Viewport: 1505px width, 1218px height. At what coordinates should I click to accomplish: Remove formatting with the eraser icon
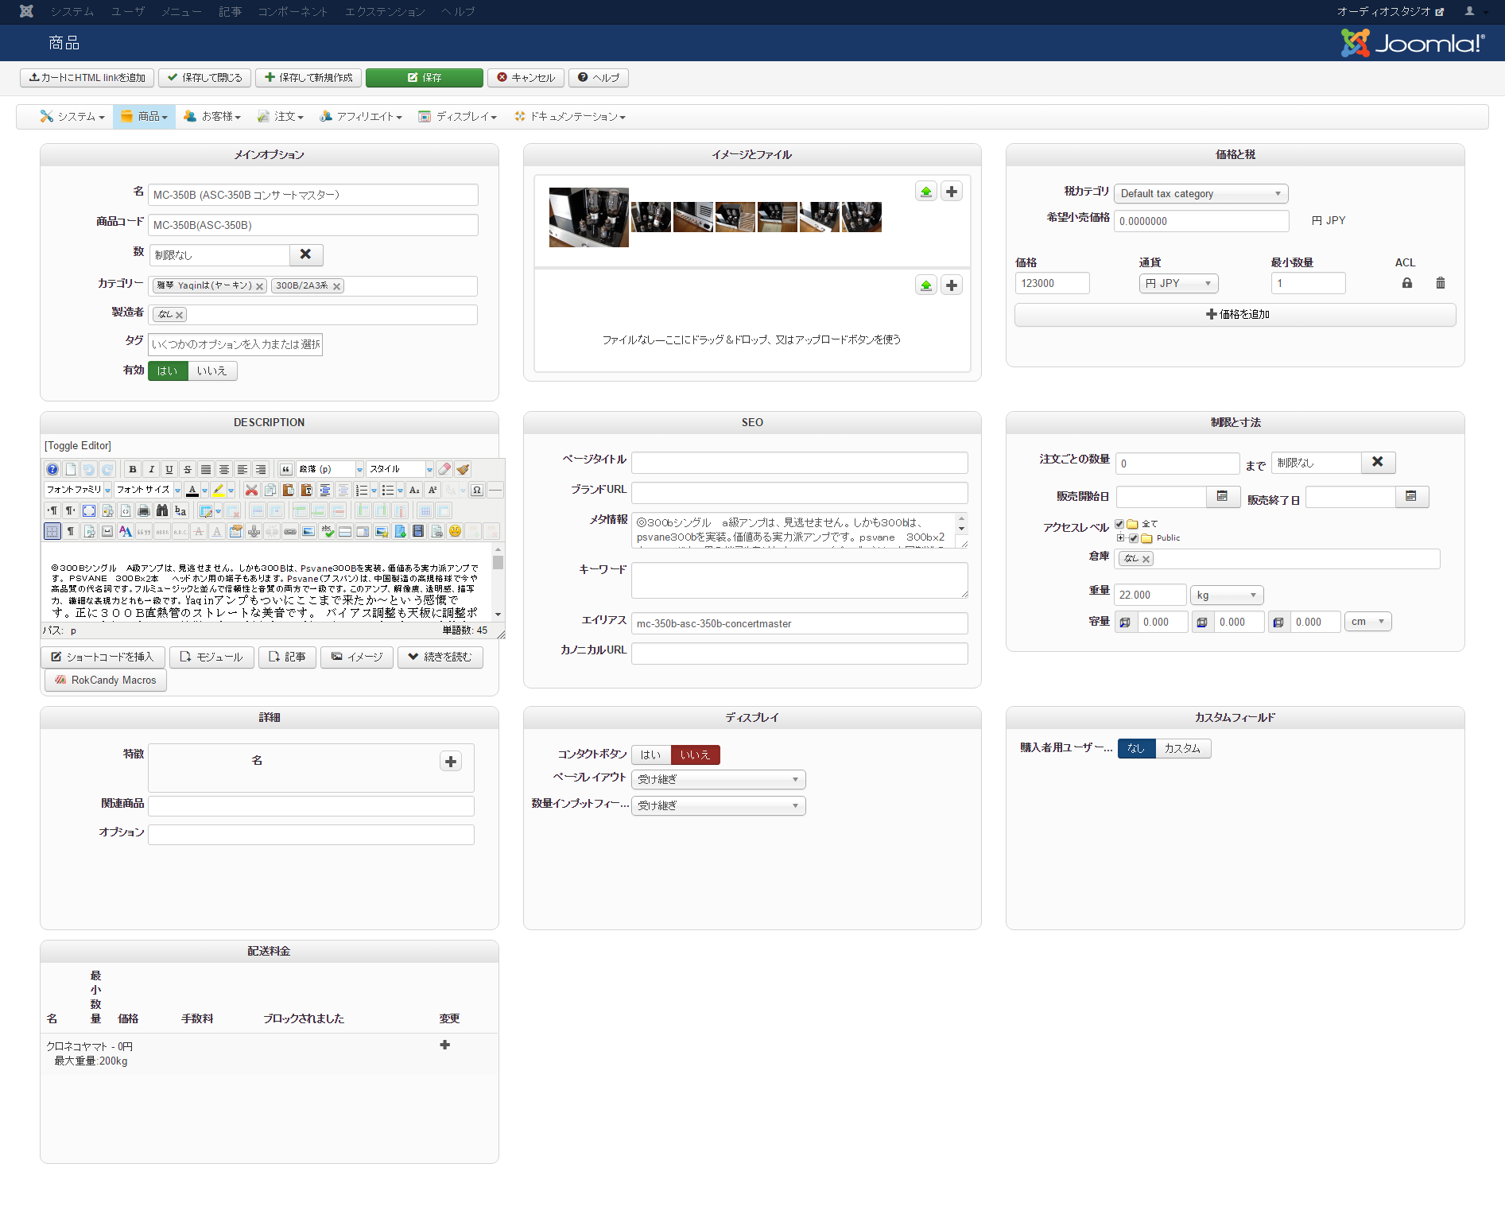click(x=445, y=469)
